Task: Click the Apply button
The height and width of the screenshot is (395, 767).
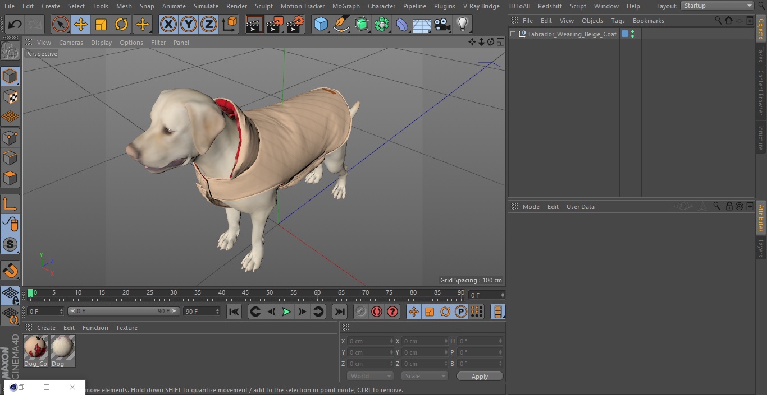Action: 480,377
